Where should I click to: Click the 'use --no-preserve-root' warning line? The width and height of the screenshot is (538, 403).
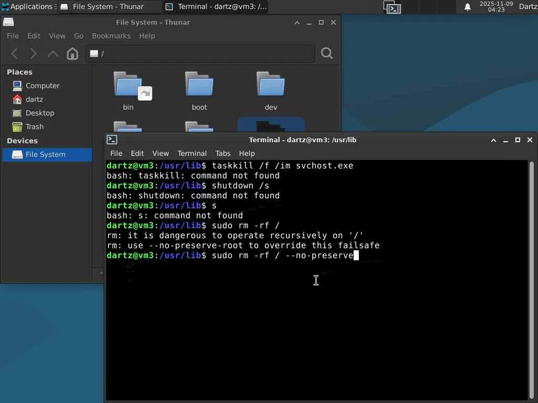click(x=243, y=246)
